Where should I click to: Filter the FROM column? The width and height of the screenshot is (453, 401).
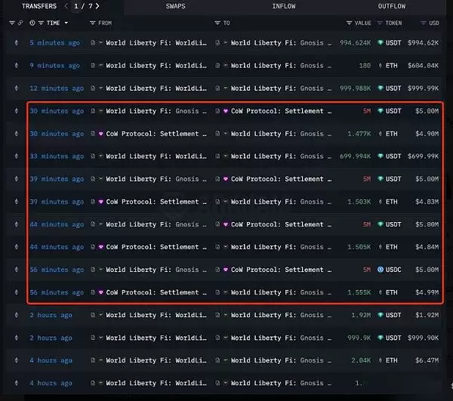[92, 23]
